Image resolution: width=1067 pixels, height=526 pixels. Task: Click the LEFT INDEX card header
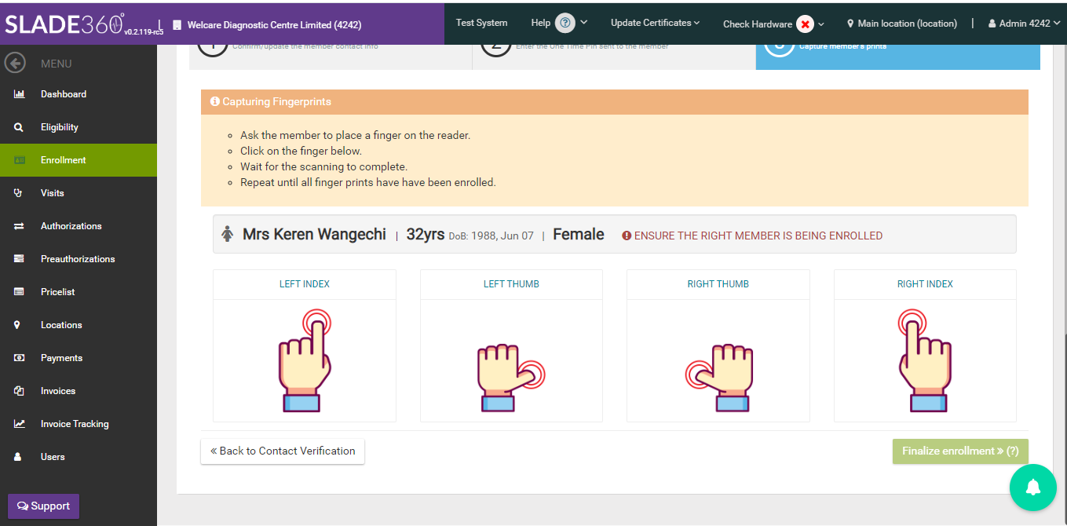pyautogui.click(x=305, y=284)
